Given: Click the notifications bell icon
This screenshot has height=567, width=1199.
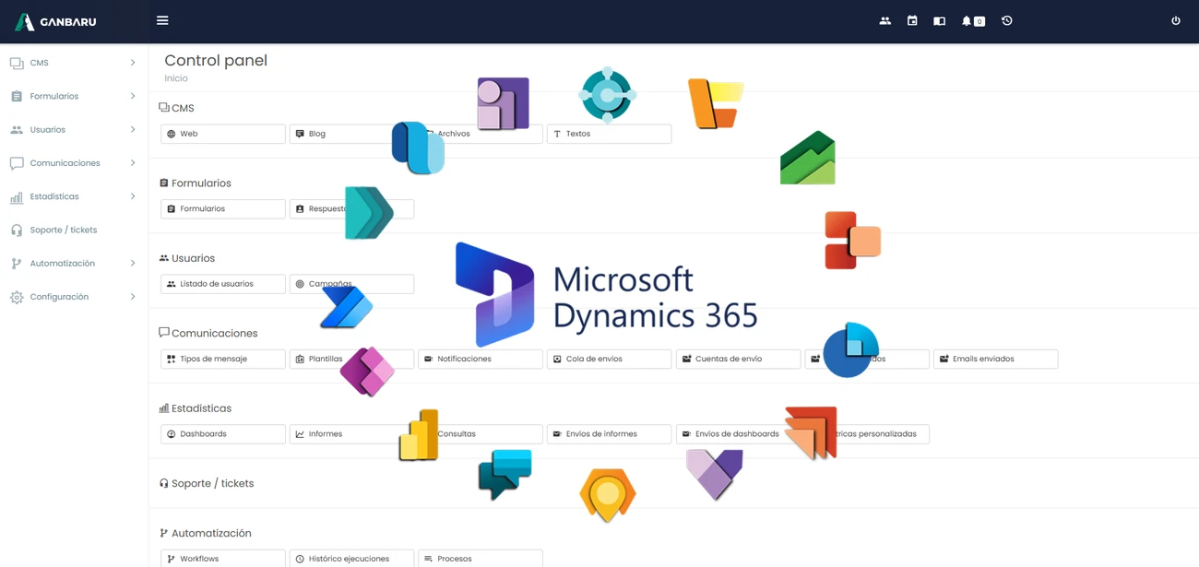Looking at the screenshot, I should (x=967, y=20).
